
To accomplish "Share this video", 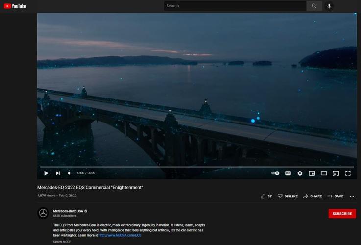I will (312, 196).
